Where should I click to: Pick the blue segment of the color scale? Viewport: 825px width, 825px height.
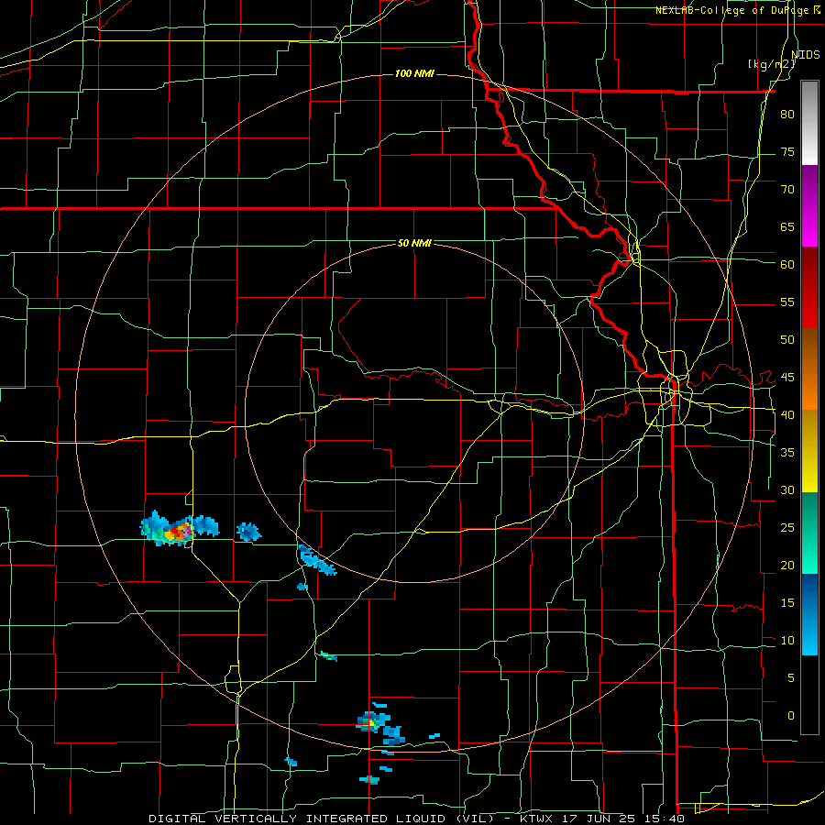pyautogui.click(x=809, y=614)
